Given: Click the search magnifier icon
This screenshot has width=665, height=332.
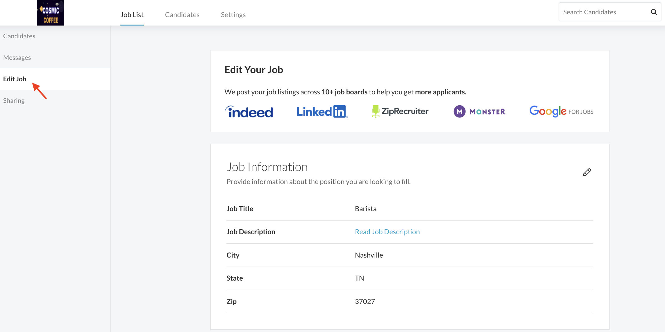Looking at the screenshot, I should 654,12.
